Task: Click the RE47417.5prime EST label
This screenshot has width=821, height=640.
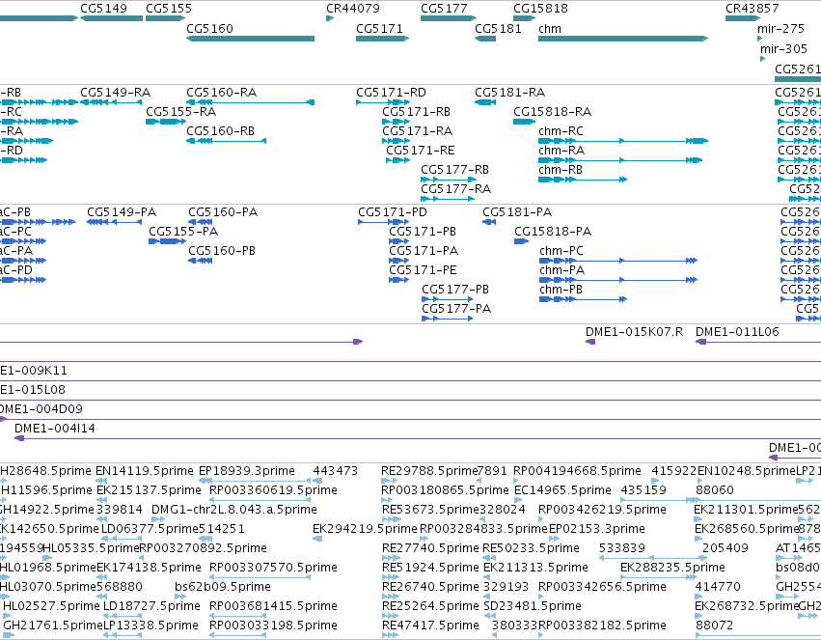Action: 430,626
